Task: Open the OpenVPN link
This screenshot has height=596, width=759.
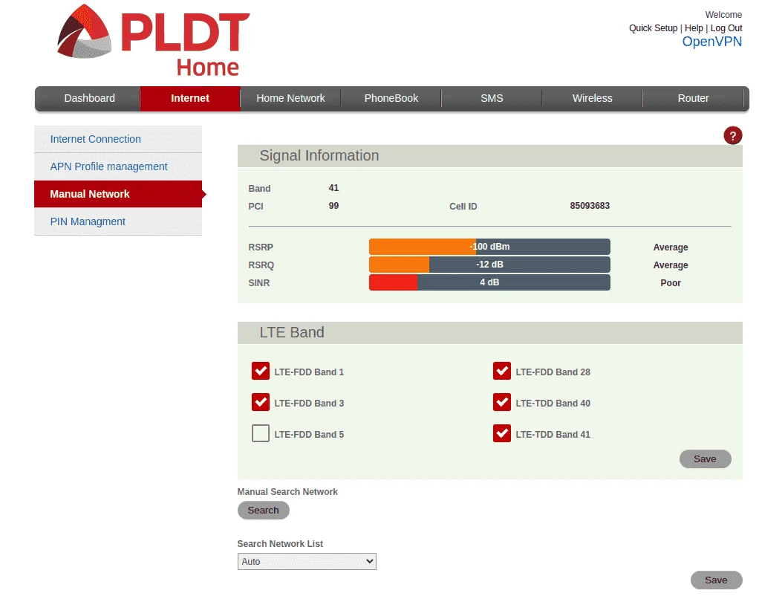Action: pyautogui.click(x=711, y=42)
